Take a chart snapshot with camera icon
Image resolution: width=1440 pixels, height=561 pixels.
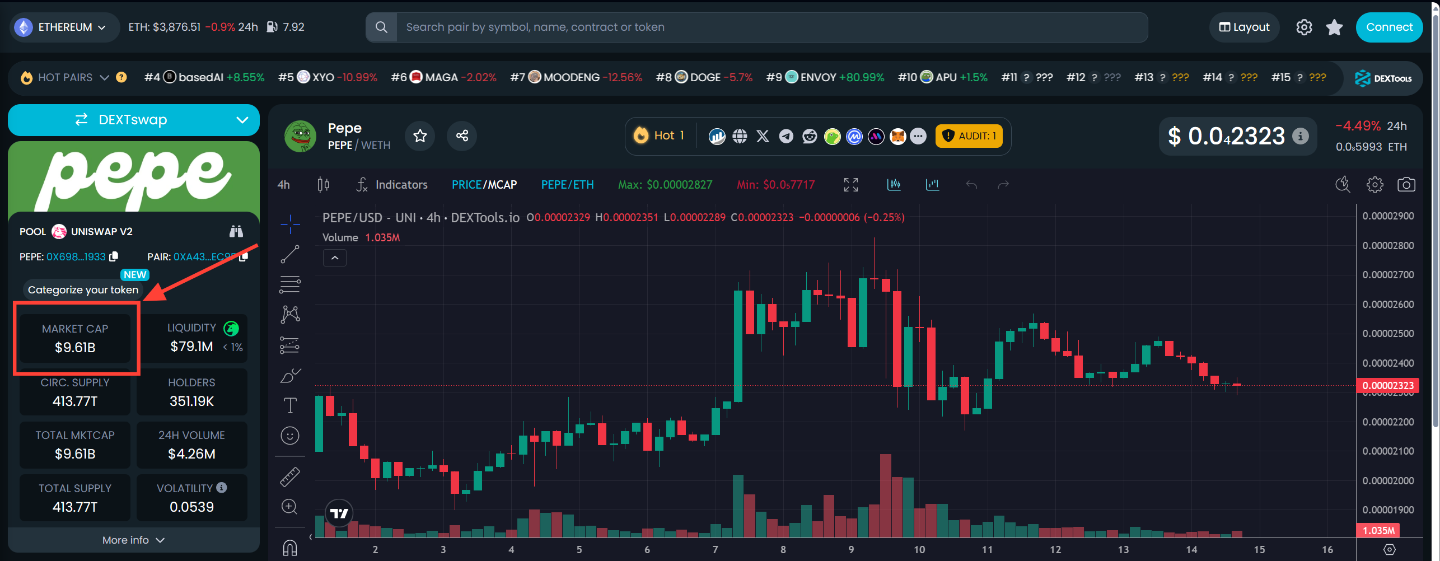(1406, 185)
